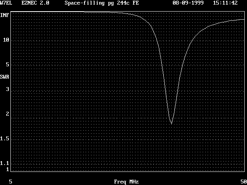
Task: Click the SWR axis value 3
Action: pos(8,89)
